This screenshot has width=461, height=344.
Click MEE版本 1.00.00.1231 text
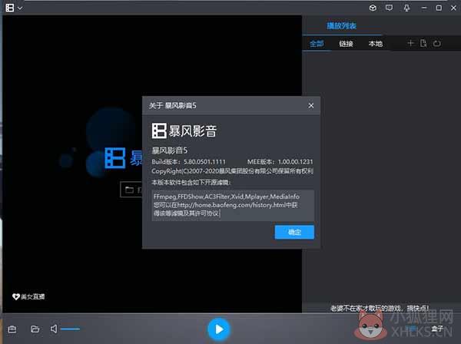point(280,162)
